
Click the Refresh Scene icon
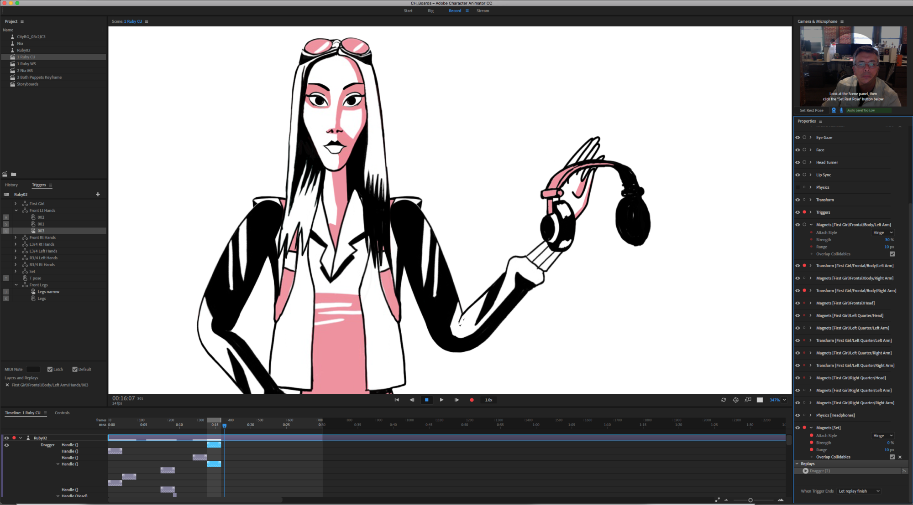723,400
